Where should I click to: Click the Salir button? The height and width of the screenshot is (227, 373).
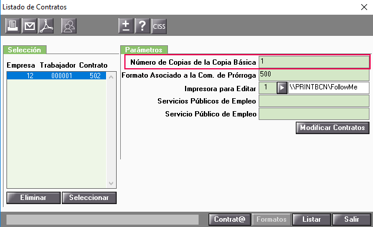352,219
